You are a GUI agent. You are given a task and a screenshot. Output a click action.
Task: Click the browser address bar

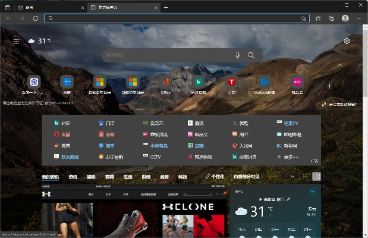172,18
